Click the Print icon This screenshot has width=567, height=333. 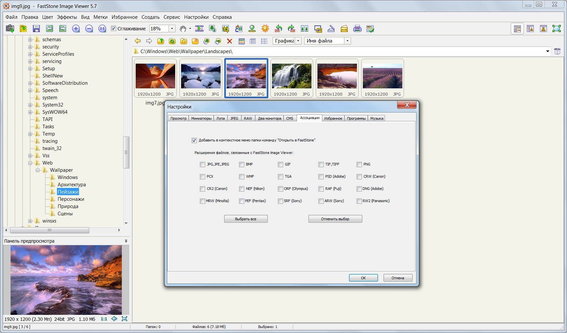357,29
